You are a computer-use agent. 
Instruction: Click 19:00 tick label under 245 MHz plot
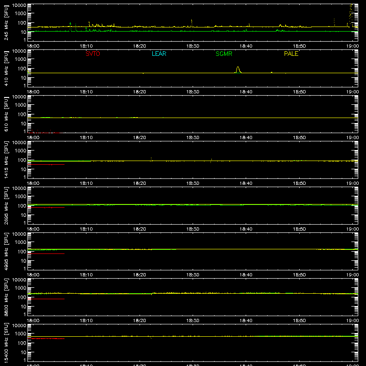[x=352, y=46]
